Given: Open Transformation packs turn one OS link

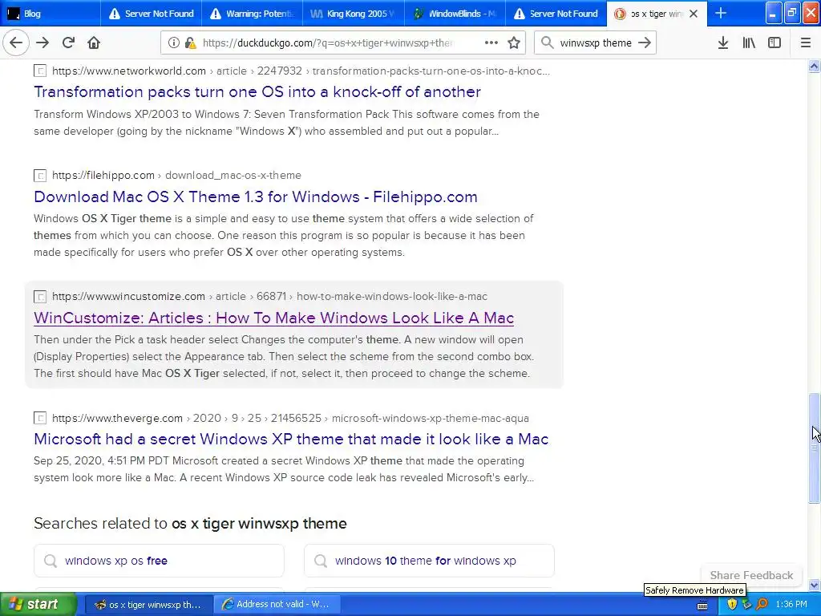Looking at the screenshot, I should pos(257,91).
